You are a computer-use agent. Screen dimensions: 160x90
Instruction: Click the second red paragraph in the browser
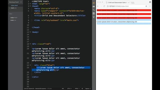[x=124, y=14]
